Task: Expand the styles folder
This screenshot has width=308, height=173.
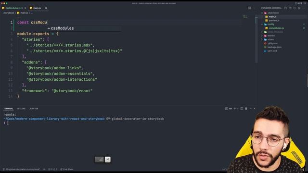Action: coord(262,39)
